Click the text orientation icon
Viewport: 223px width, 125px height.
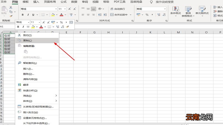tap(100, 9)
